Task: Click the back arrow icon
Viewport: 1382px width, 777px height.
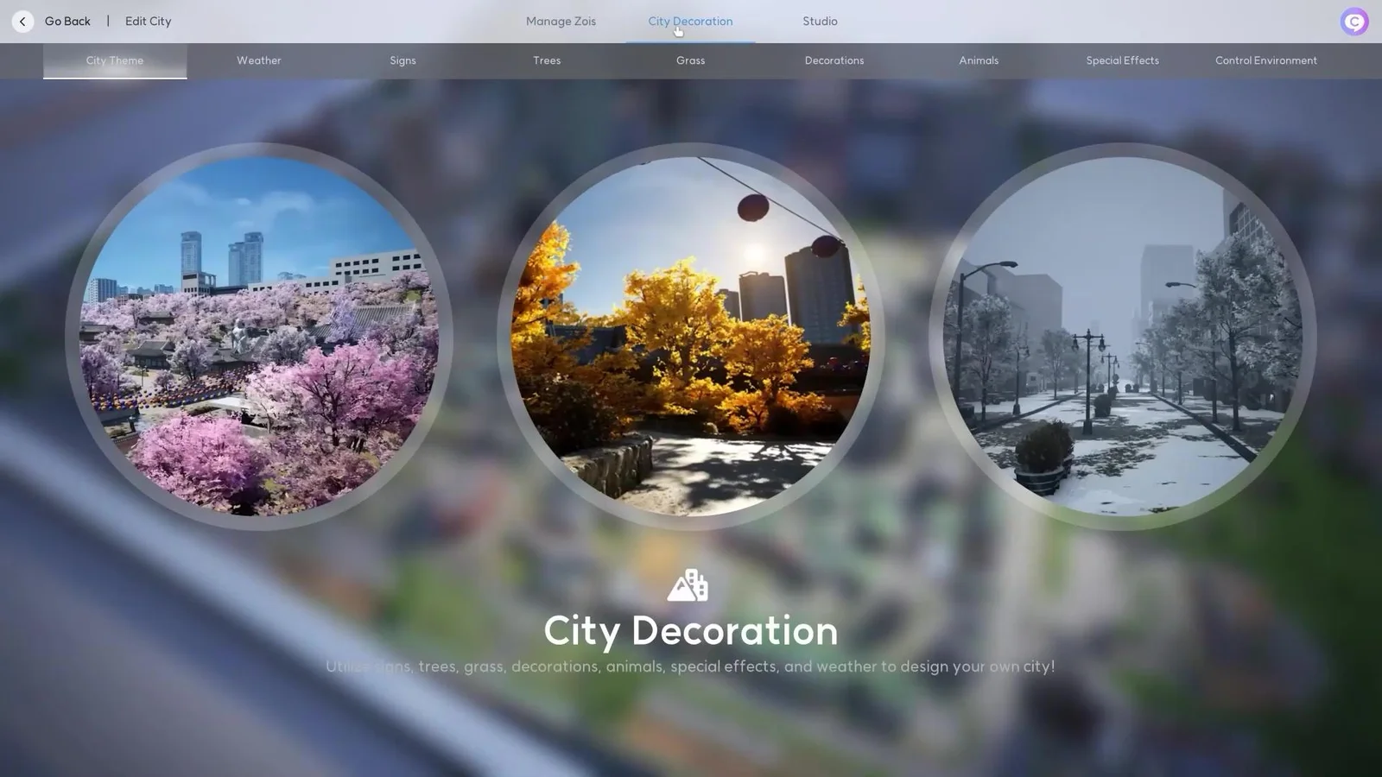Action: pos(22,21)
